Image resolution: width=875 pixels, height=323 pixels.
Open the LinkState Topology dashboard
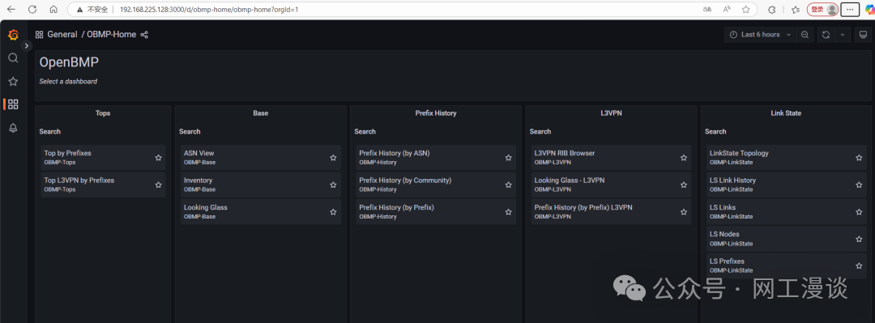786,157
